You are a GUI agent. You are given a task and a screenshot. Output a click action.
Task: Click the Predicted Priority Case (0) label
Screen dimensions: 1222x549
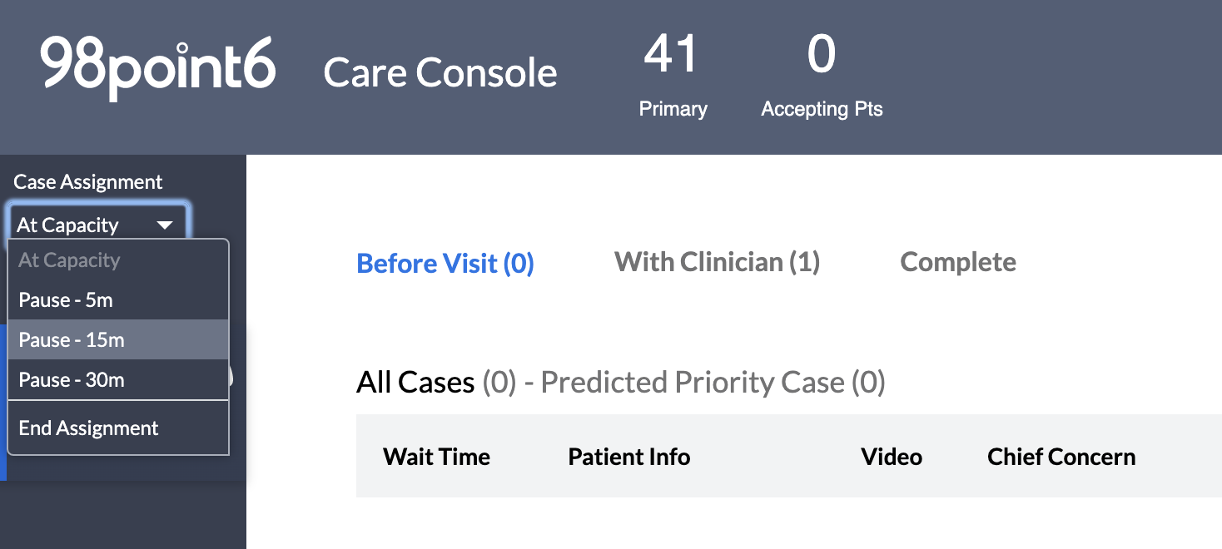[713, 383]
